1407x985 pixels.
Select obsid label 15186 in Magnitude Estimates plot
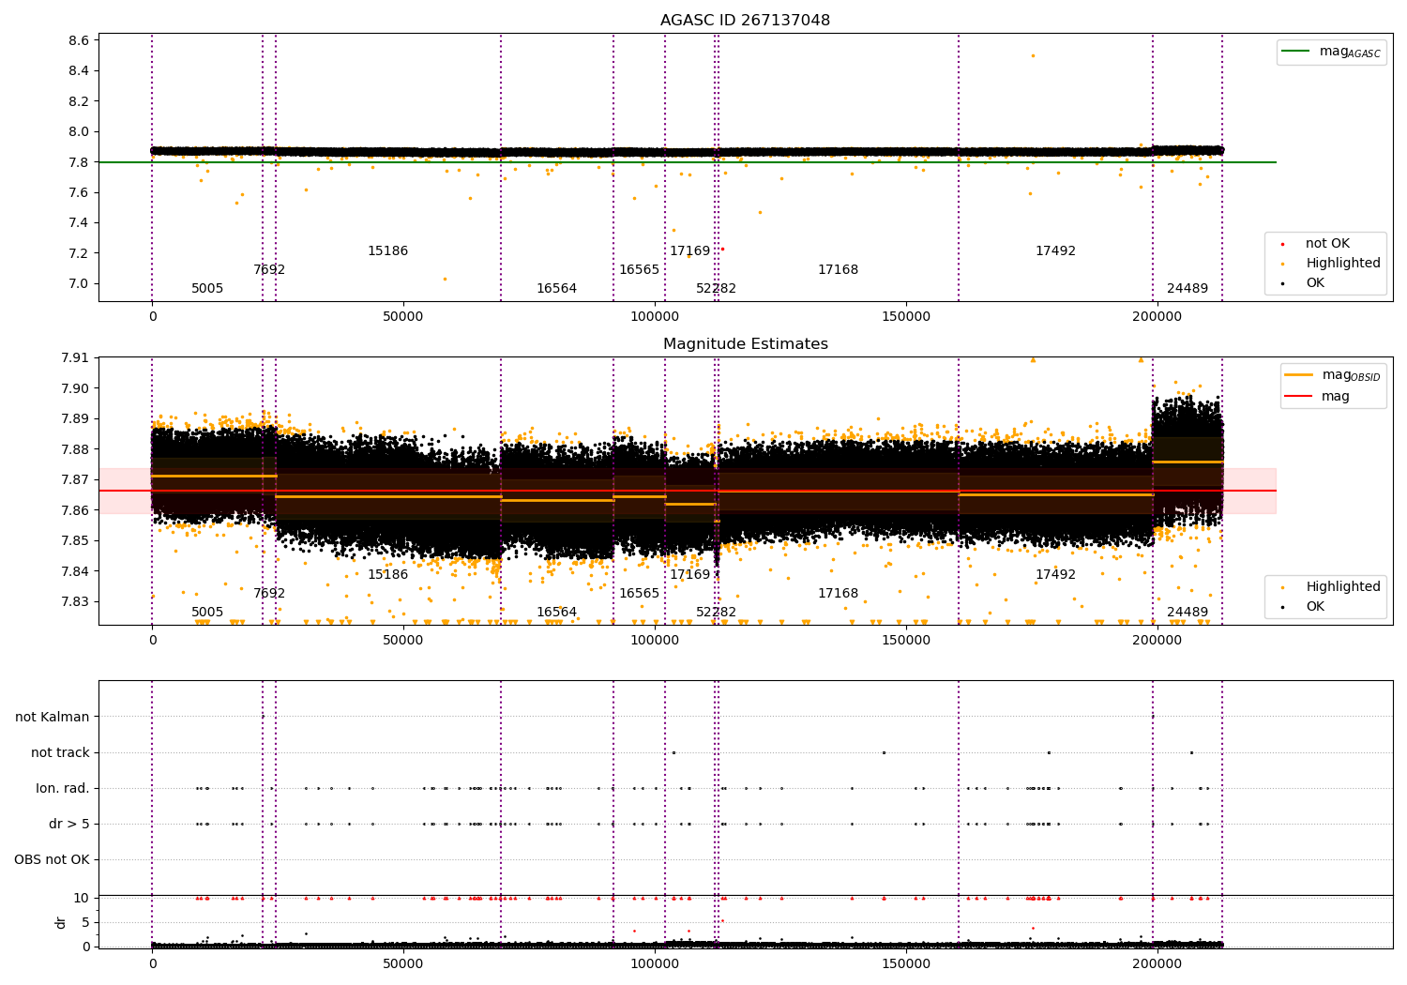pyautogui.click(x=387, y=575)
